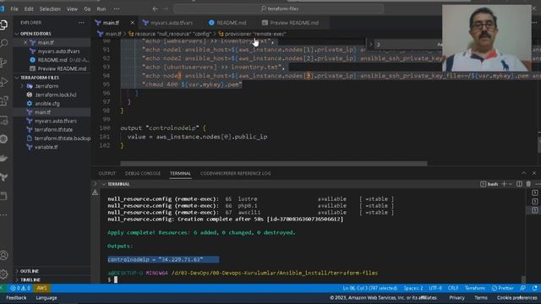Open the Cookie preferences link

click(516, 298)
